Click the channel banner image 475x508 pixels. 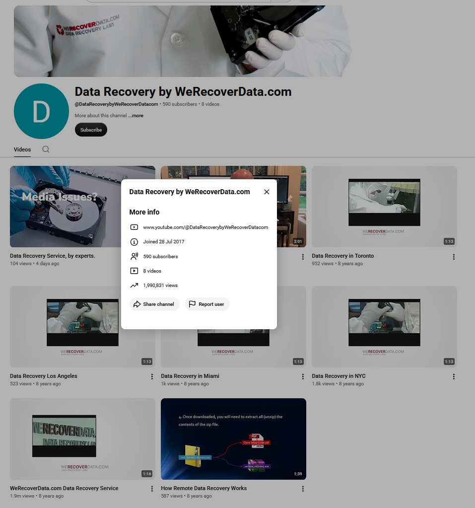coord(182,41)
